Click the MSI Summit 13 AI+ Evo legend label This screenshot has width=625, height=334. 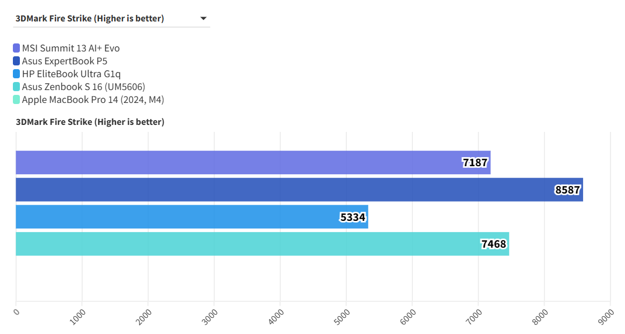point(70,48)
